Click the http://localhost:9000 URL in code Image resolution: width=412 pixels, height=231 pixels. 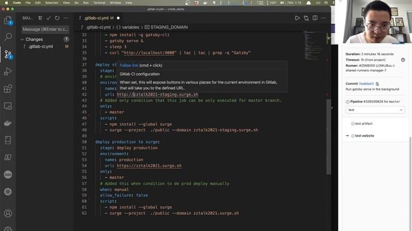coord(149,53)
